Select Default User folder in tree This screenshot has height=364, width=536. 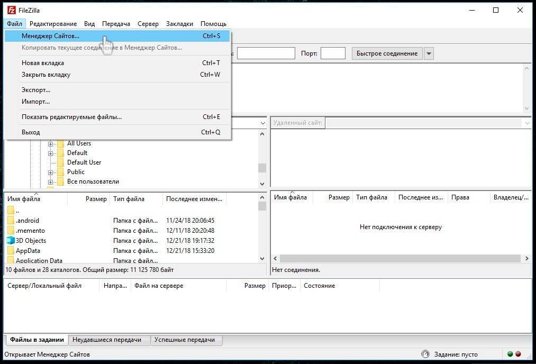84,162
